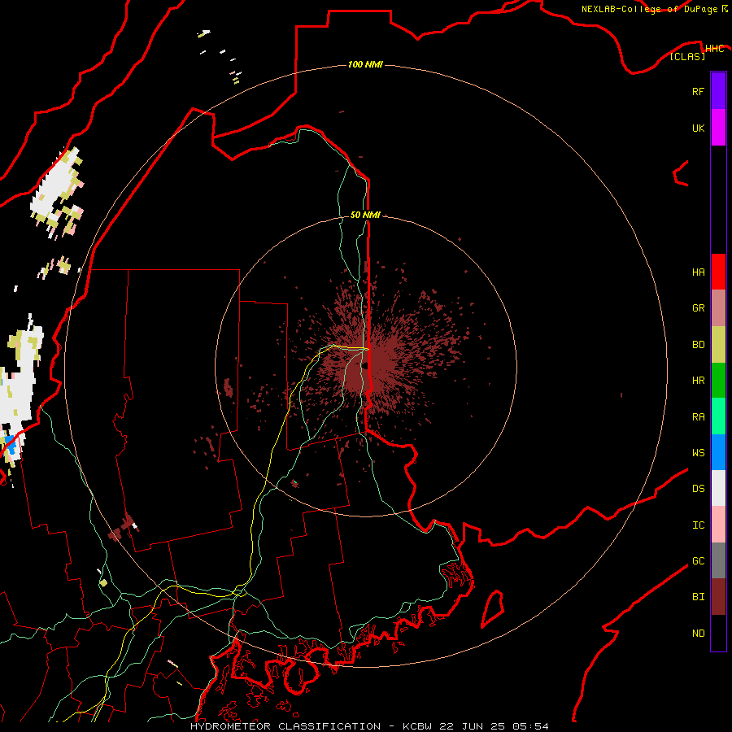Viewport: 732px width, 732px height.
Task: Click the RA legend label
Action: tap(698, 417)
